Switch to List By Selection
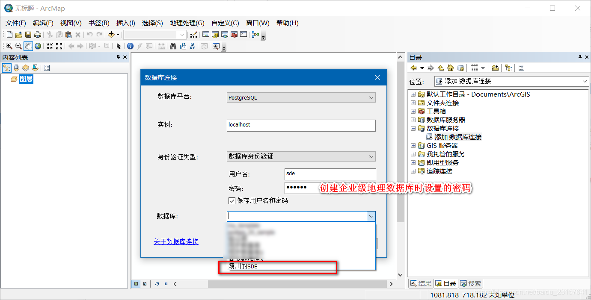 (35, 68)
